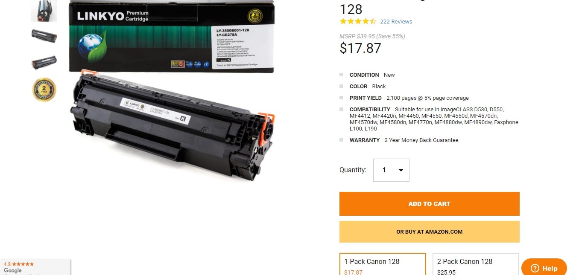Click the 2 Year Money Back Guarantee text
The width and height of the screenshot is (576, 275).
tap(421, 140)
